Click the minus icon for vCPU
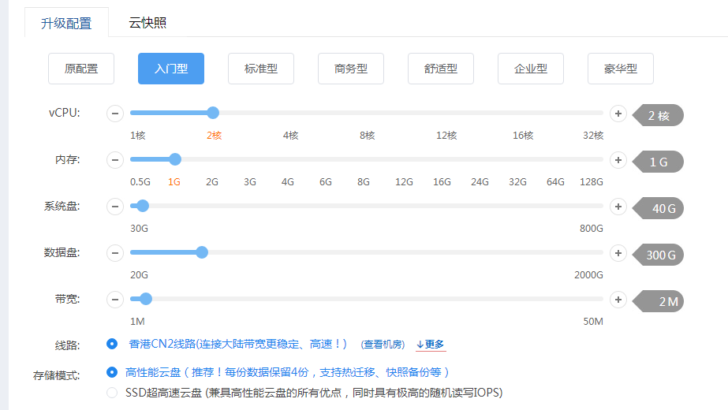This screenshot has width=728, height=410. click(115, 114)
